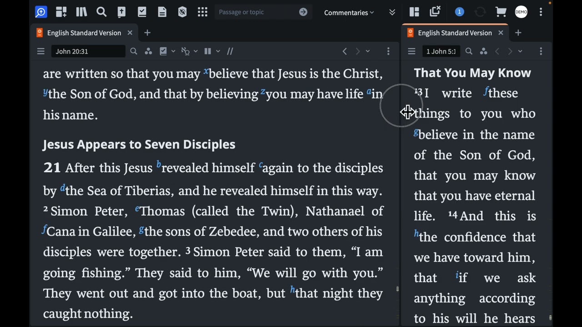Open the Documents page icon
This screenshot has height=327, width=582.
162,12
